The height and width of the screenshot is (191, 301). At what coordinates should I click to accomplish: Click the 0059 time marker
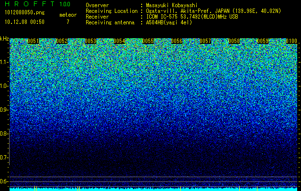(x=263, y=41)
